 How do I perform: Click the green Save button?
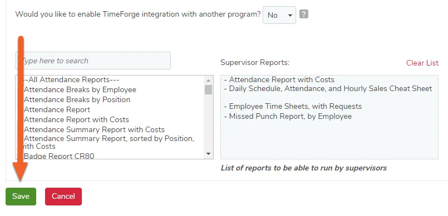click(21, 197)
